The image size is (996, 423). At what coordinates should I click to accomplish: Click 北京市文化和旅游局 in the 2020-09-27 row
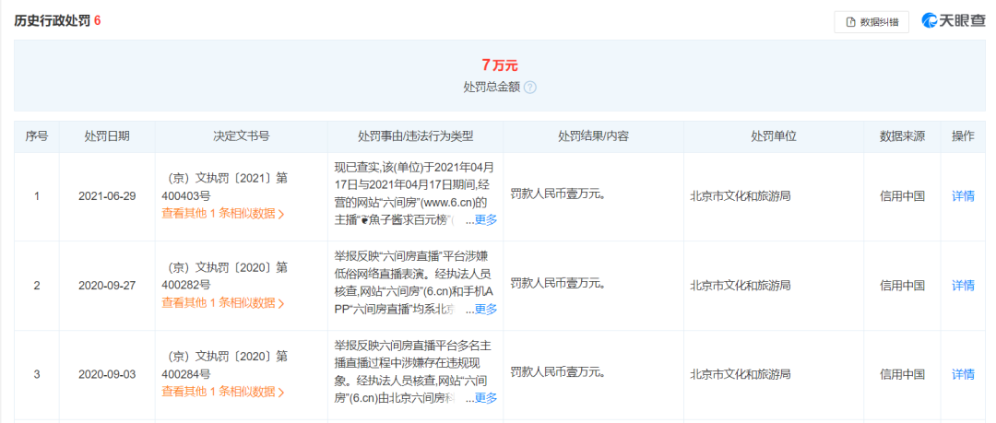pos(741,286)
